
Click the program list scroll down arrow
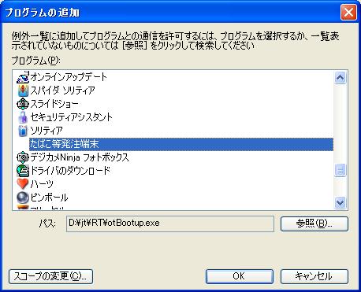point(341,202)
